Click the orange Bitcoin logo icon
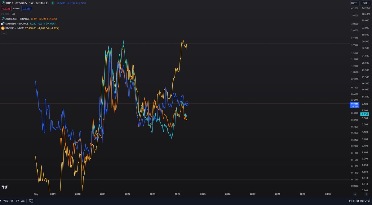Screen dimensions: 372x205 point(3,28)
